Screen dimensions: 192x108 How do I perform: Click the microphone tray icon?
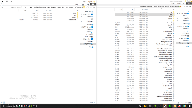pos(36,106)
